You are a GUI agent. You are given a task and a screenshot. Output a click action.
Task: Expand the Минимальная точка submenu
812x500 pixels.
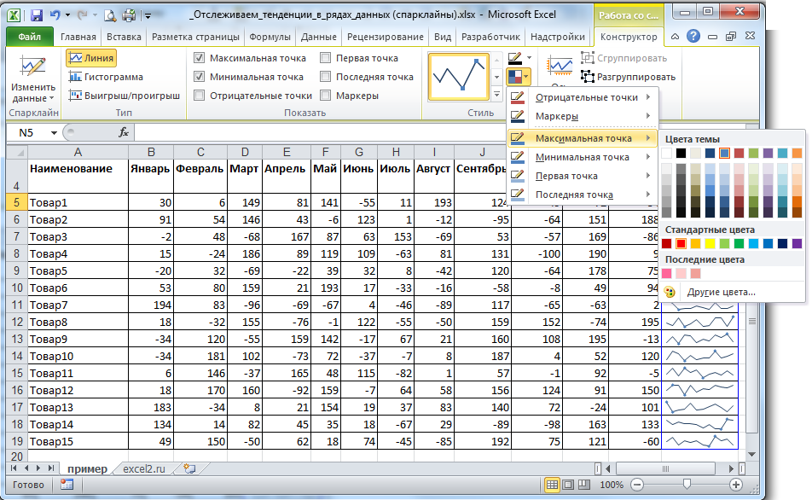583,157
